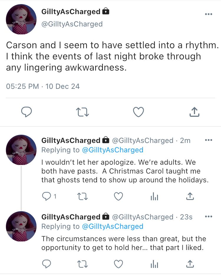
Task: View analytics for the 23s reply
Action: (x=154, y=264)
